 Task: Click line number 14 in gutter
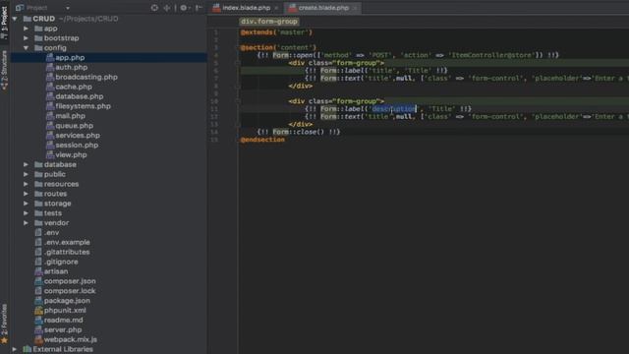214,132
